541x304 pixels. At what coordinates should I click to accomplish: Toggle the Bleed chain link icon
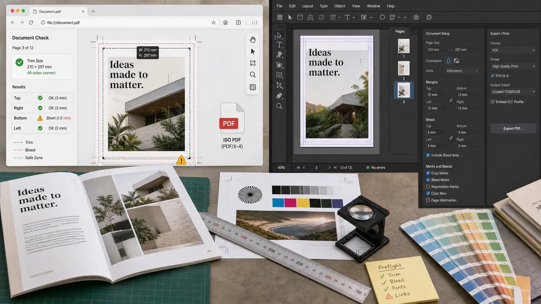(451, 138)
